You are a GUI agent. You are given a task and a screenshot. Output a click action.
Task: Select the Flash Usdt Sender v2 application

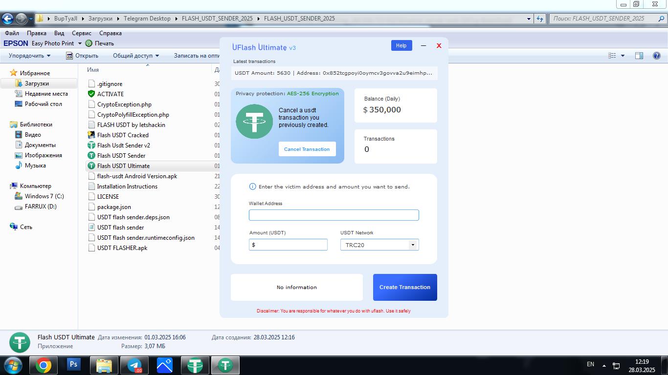click(x=124, y=145)
